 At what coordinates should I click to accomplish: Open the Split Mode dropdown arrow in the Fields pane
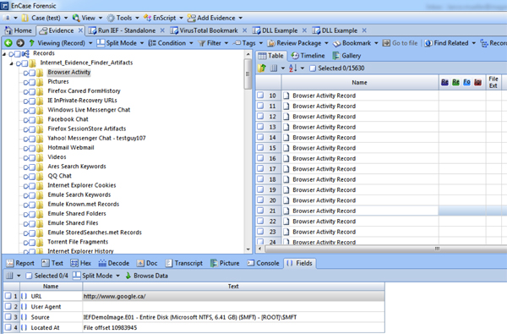pos(117,276)
